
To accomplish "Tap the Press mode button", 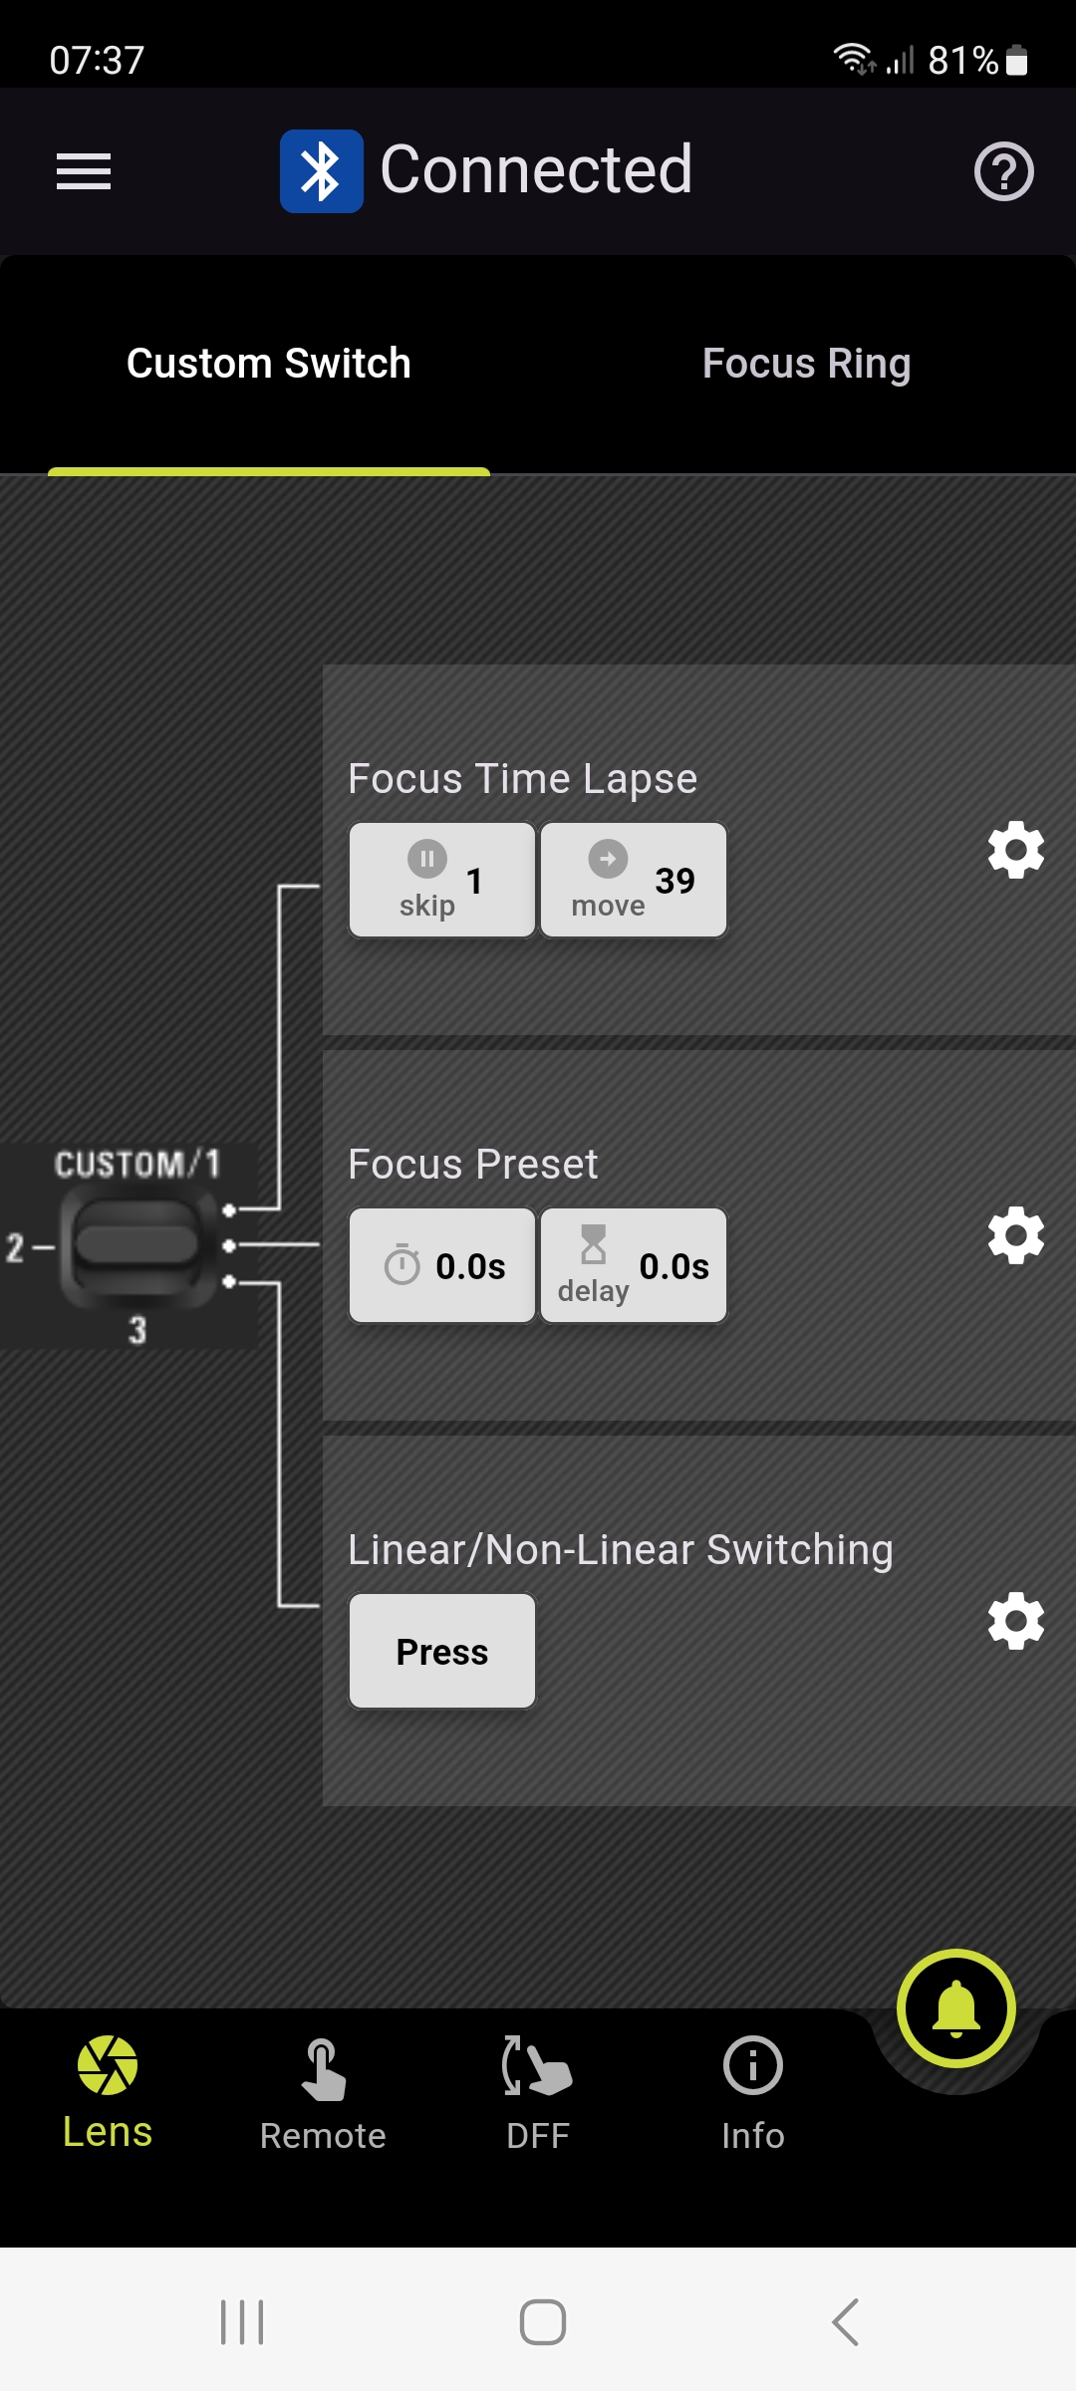I will tap(442, 1651).
